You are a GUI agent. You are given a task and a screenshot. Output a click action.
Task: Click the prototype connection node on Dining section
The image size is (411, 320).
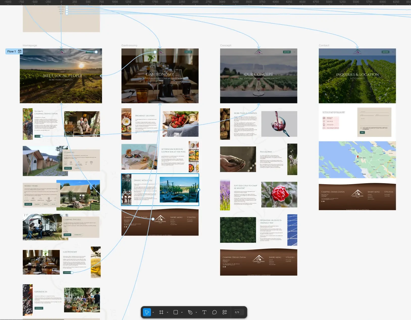click(199, 190)
